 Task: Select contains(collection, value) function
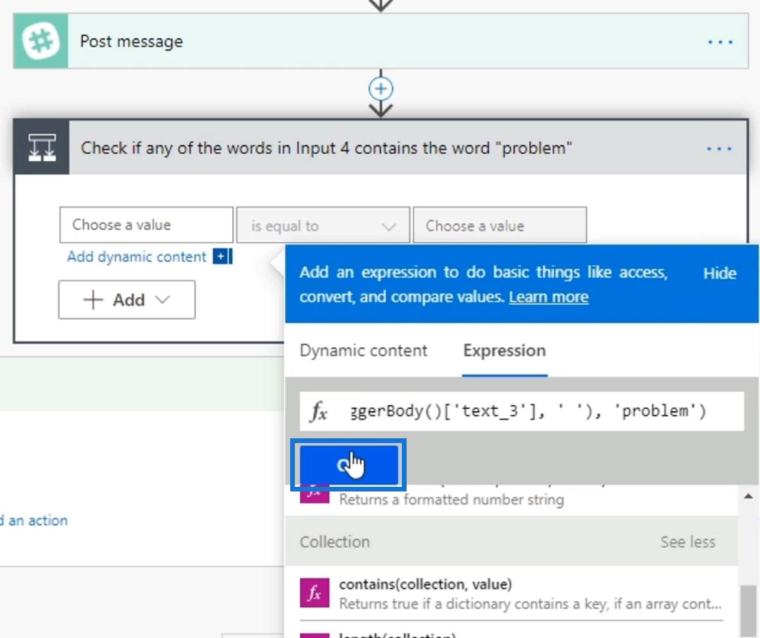512,593
